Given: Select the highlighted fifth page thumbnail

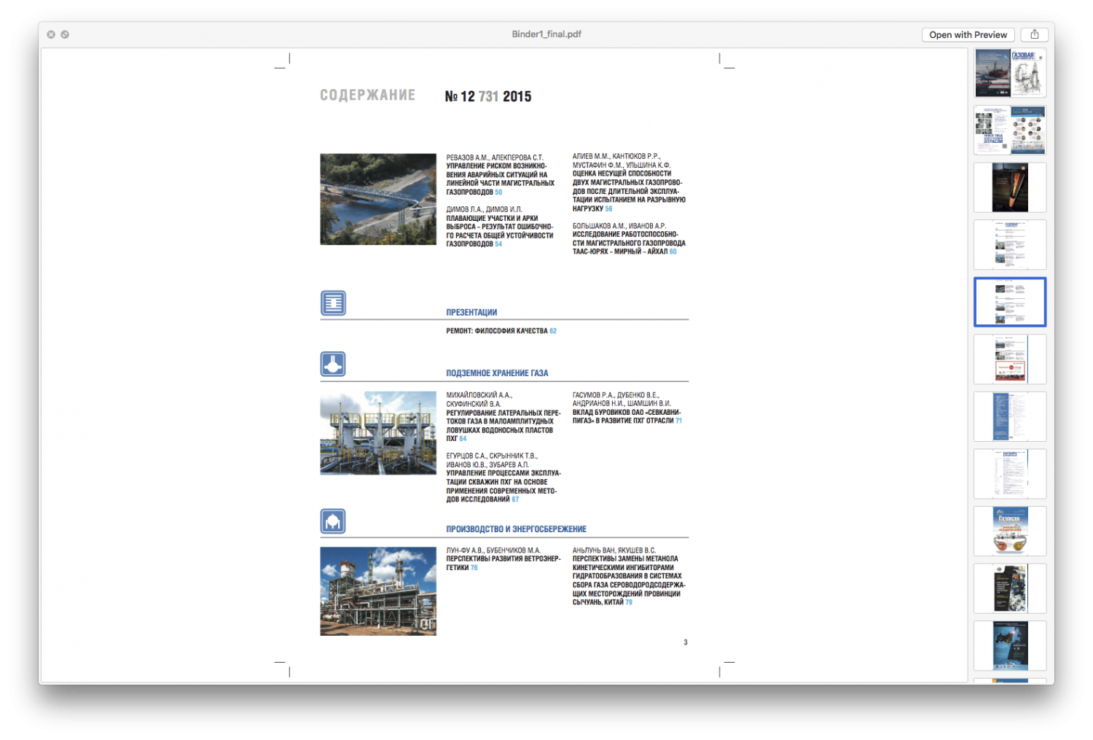Looking at the screenshot, I should click(x=1010, y=302).
